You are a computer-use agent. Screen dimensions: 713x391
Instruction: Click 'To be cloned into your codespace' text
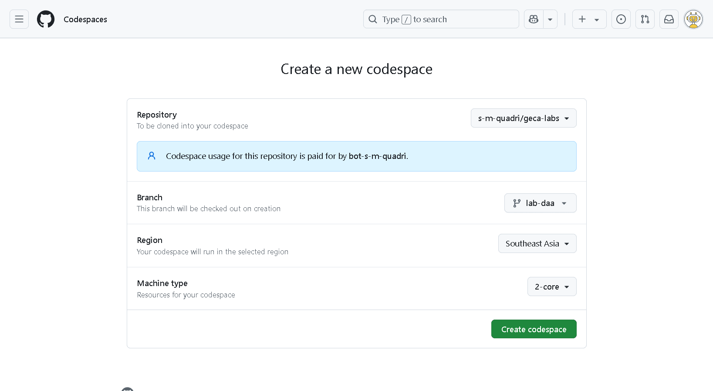tap(193, 126)
